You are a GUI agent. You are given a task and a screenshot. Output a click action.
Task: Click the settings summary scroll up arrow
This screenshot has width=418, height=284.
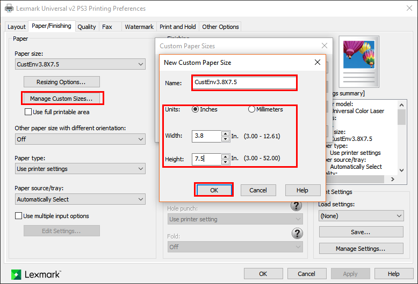[401, 105]
